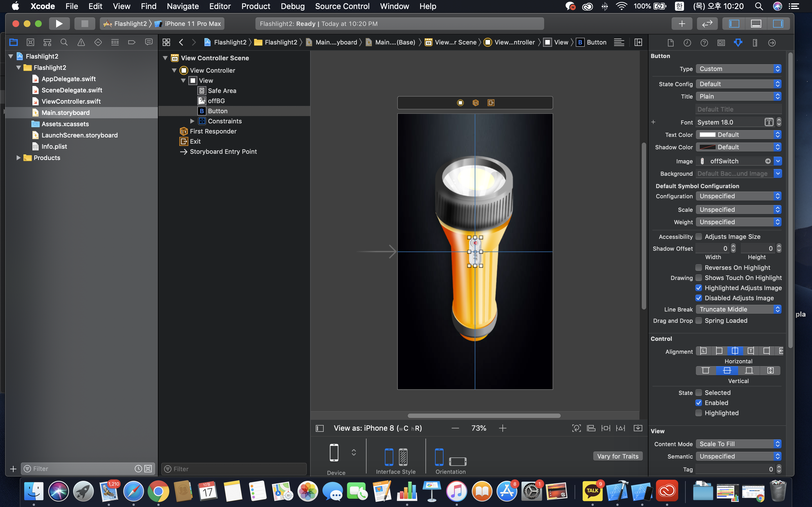Open the Product menu
Viewport: 812px width, 507px height.
tap(256, 6)
